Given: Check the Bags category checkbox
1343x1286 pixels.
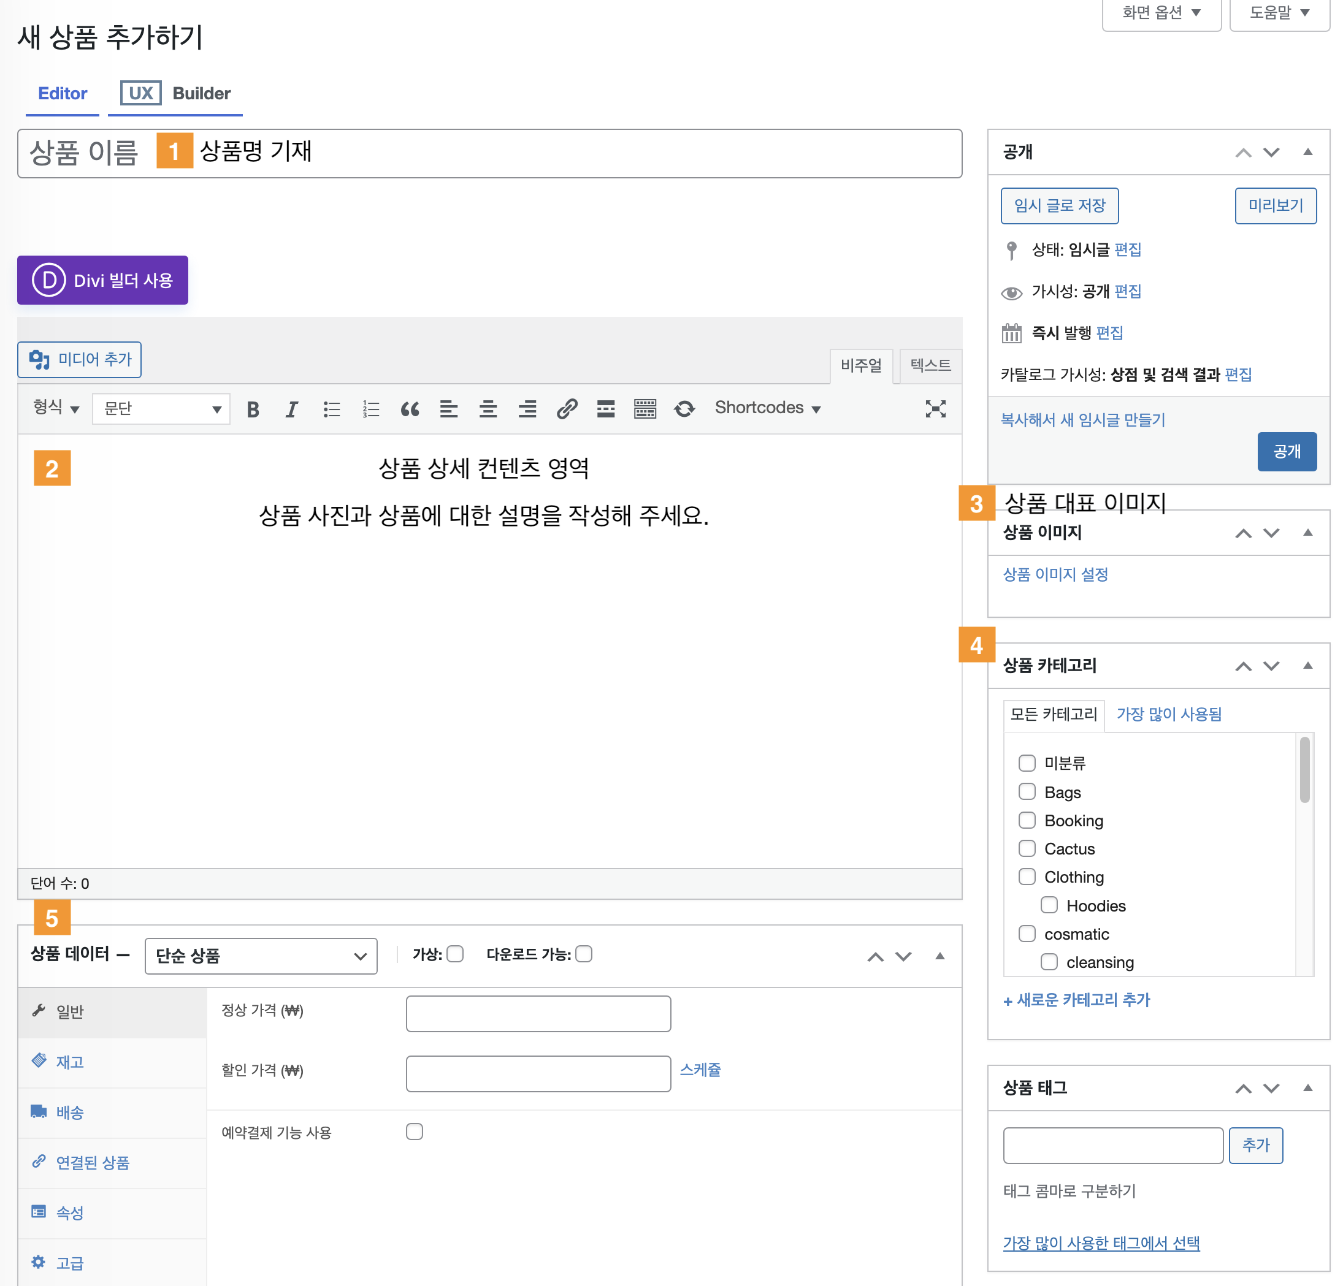Looking at the screenshot, I should click(1027, 791).
